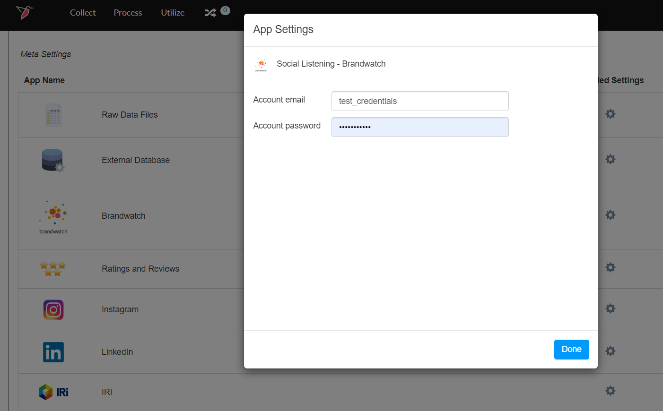Click the Account password field
663x411 pixels.
coord(419,127)
